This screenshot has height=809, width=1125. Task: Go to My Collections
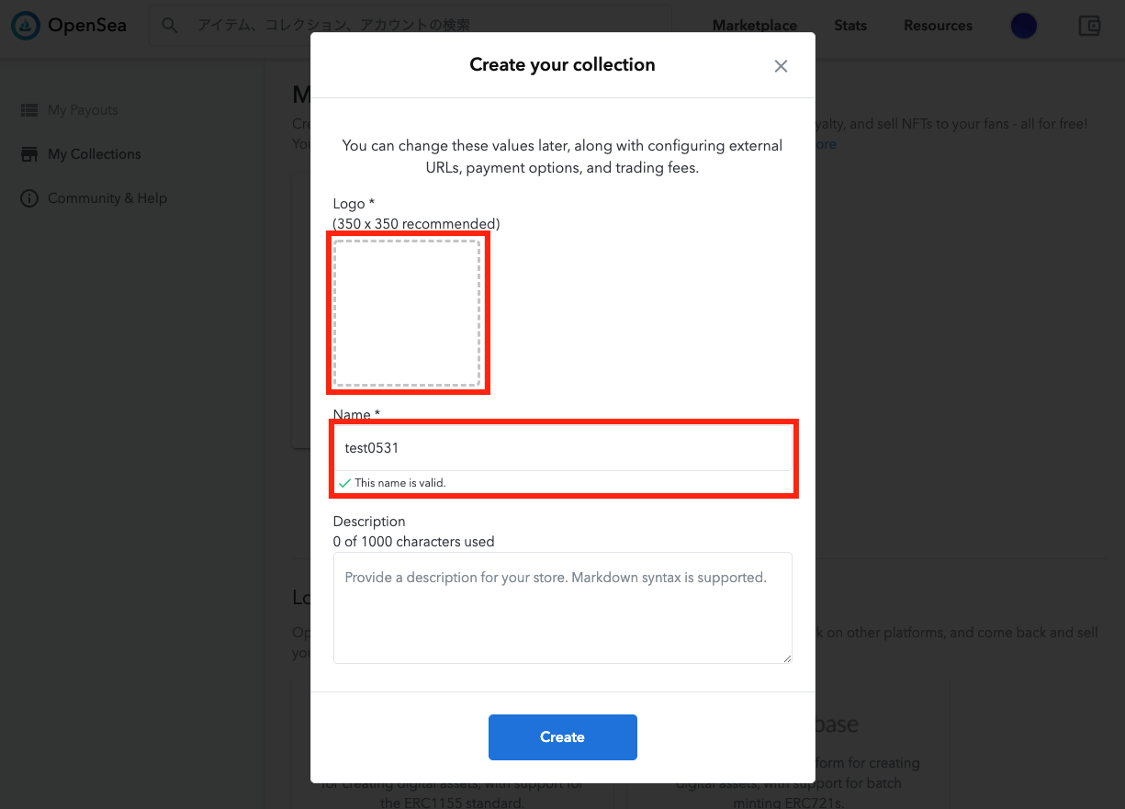click(x=95, y=154)
